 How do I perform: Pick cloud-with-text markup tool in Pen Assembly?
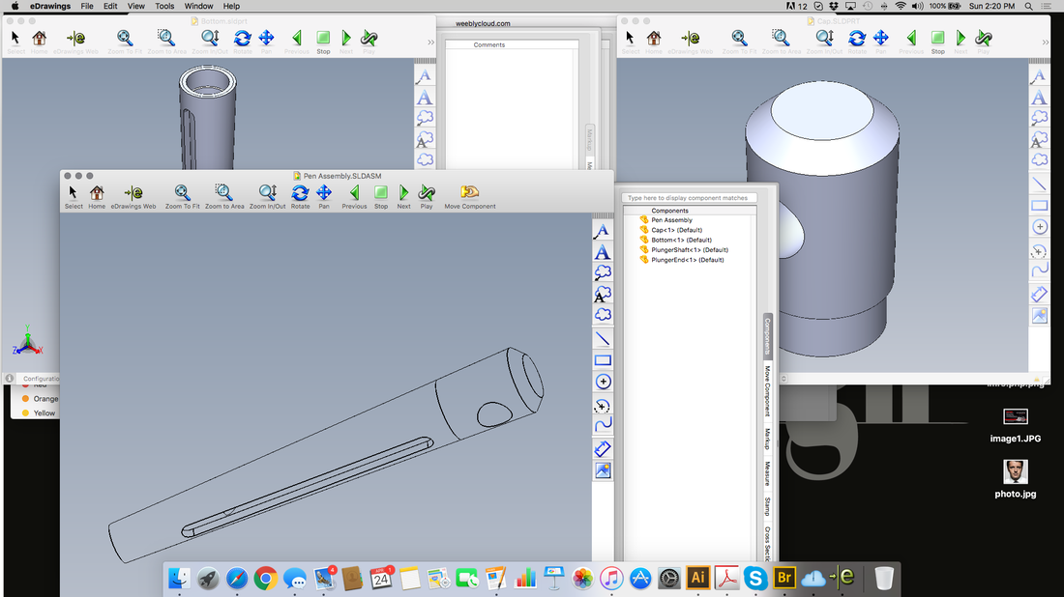pyautogui.click(x=602, y=294)
